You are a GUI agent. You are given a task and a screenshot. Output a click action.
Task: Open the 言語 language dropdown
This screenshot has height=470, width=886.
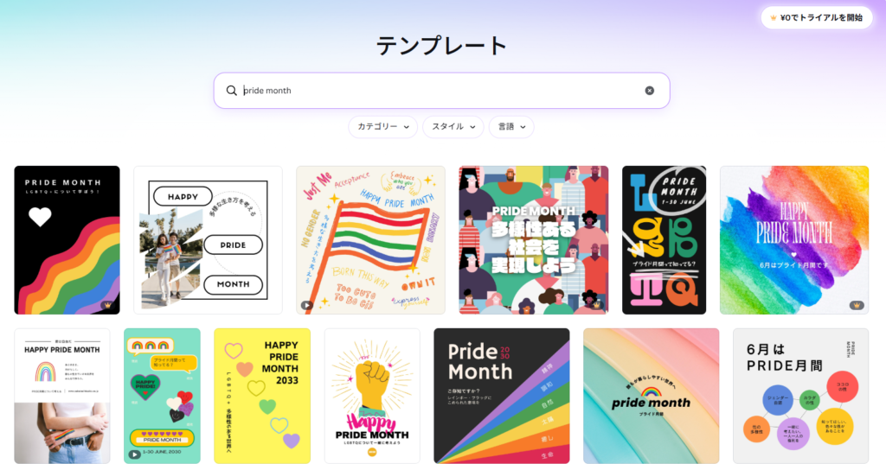click(x=511, y=127)
